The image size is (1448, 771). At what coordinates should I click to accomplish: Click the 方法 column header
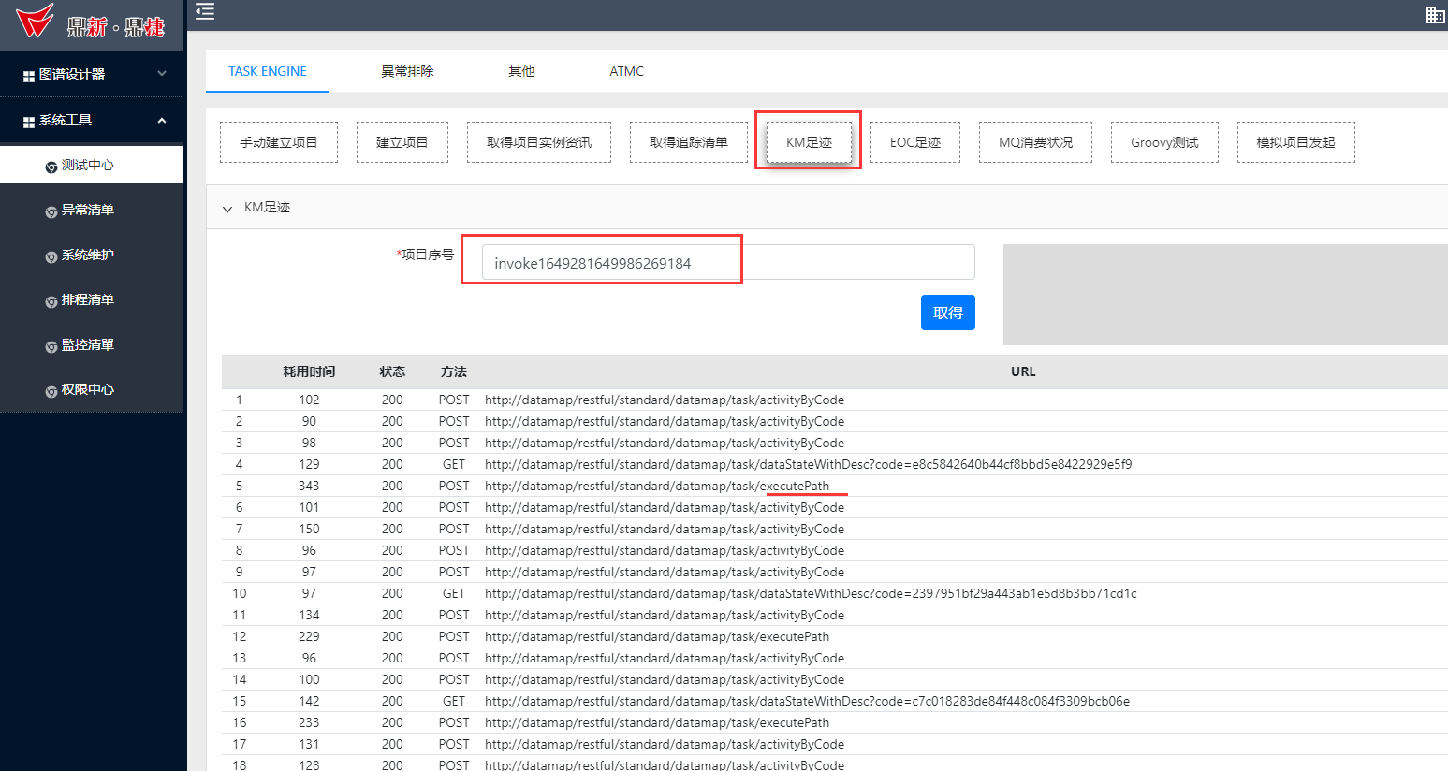(x=454, y=371)
